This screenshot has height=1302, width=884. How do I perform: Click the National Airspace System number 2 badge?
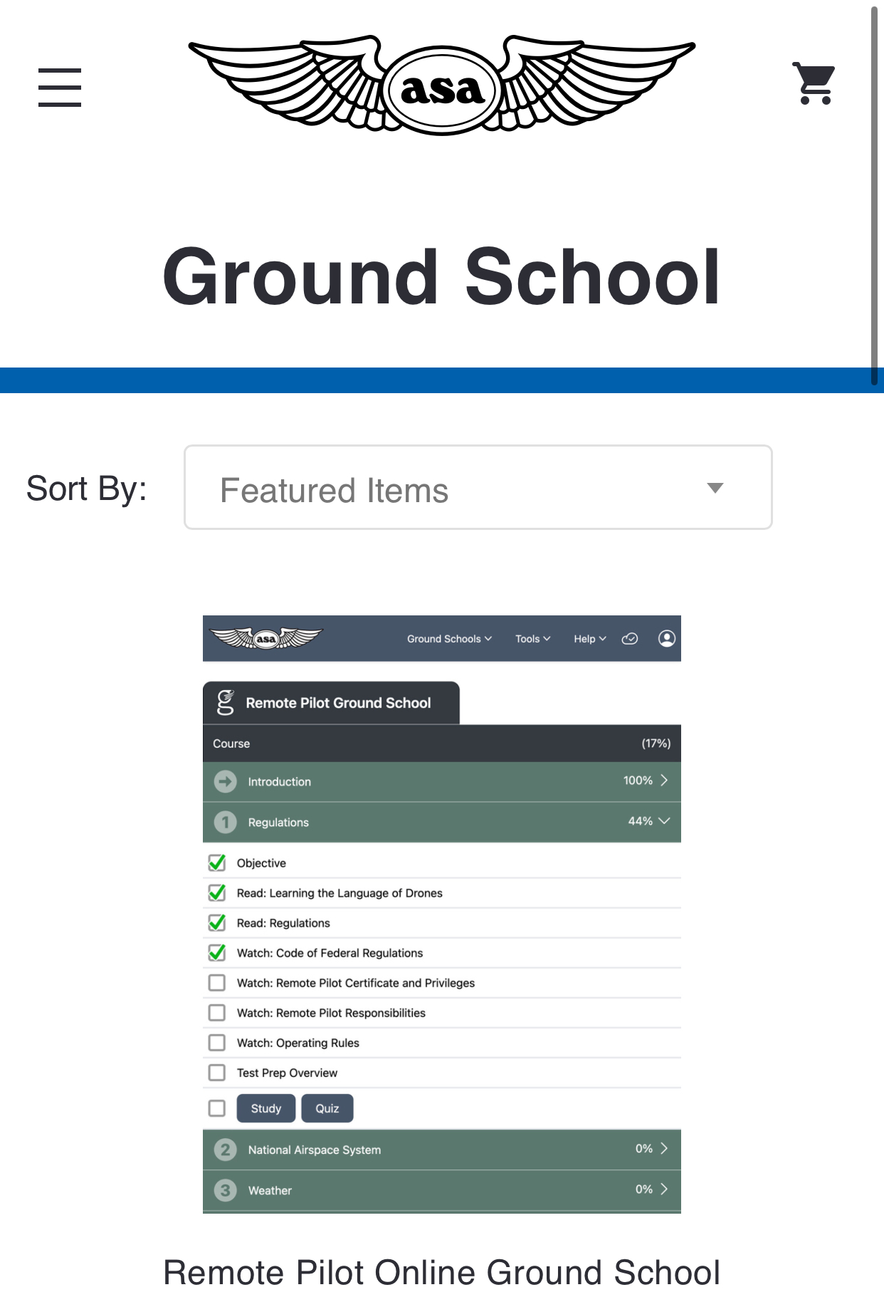point(225,1150)
